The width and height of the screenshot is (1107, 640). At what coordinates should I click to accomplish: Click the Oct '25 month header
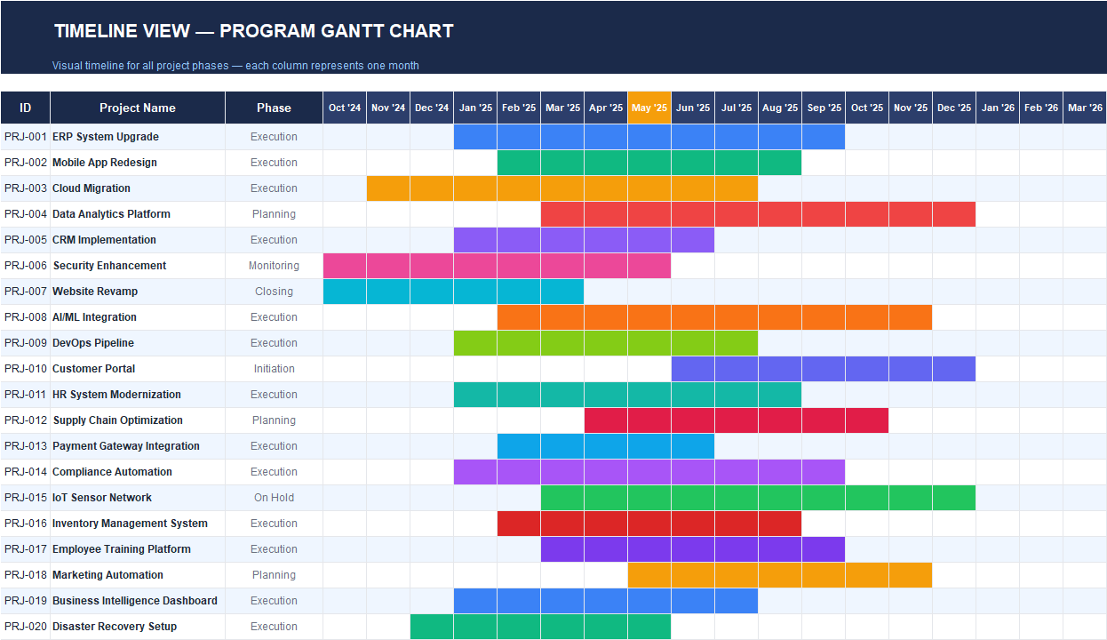click(867, 108)
